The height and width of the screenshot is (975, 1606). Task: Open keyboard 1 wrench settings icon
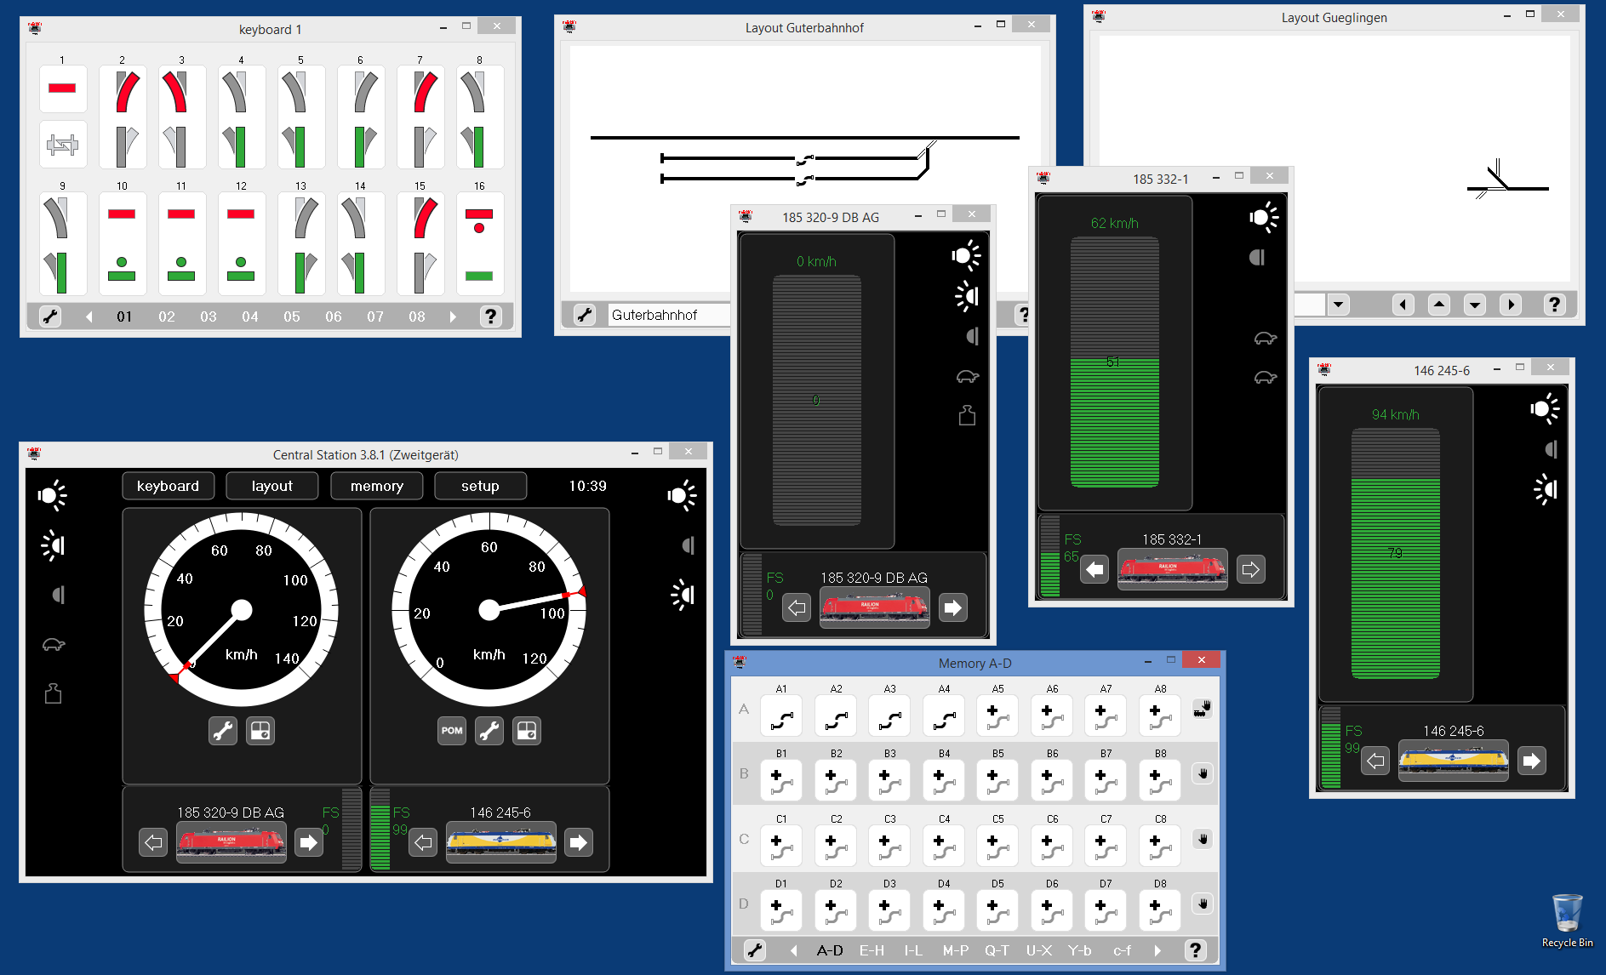coord(50,316)
